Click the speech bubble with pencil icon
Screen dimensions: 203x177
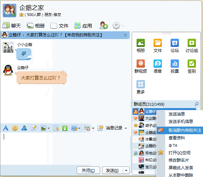tap(33, 128)
